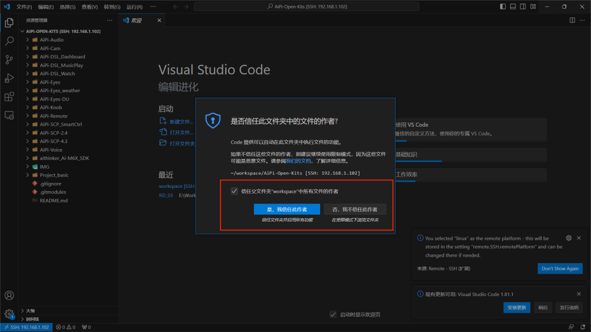Go forward with the right arrow
This screenshot has height=332, width=591.
pyautogui.click(x=186, y=7)
